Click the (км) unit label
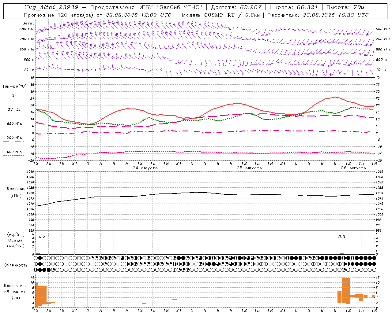392x313 pixels. (x=16, y=298)
